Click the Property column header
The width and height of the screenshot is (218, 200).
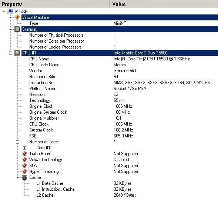click(x=55, y=4)
